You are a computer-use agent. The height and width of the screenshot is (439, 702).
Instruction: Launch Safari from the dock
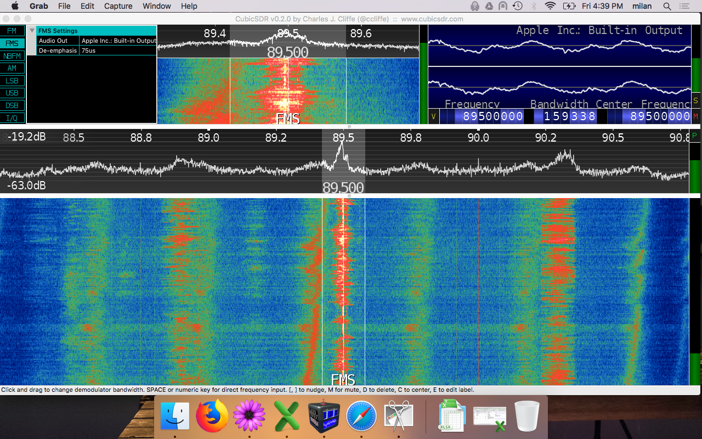coord(361,417)
